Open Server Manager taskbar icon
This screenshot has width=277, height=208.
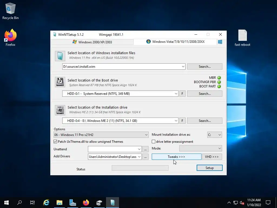point(72,203)
